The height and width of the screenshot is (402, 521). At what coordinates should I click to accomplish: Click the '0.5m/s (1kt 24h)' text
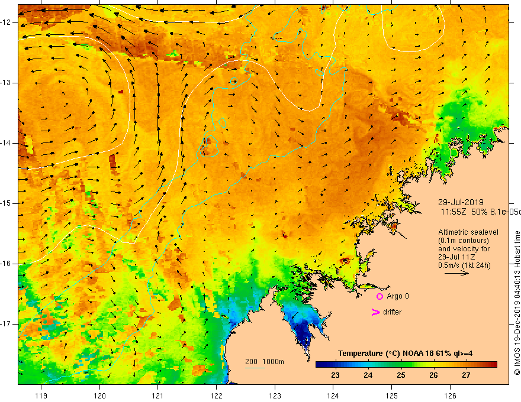tap(464, 265)
